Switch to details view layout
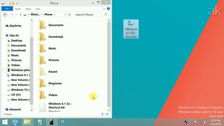 tap(103, 114)
